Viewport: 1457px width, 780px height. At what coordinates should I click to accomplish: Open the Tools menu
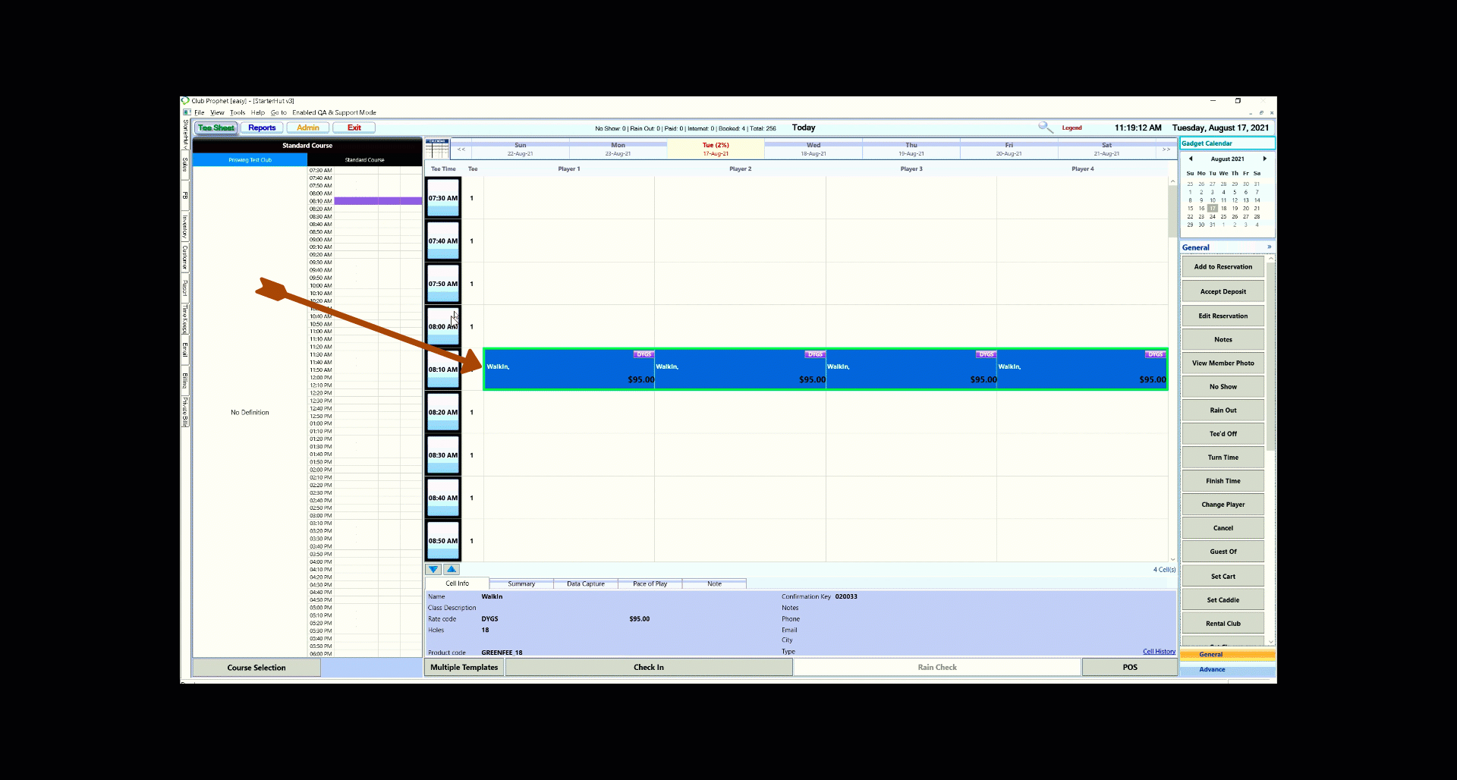(238, 112)
